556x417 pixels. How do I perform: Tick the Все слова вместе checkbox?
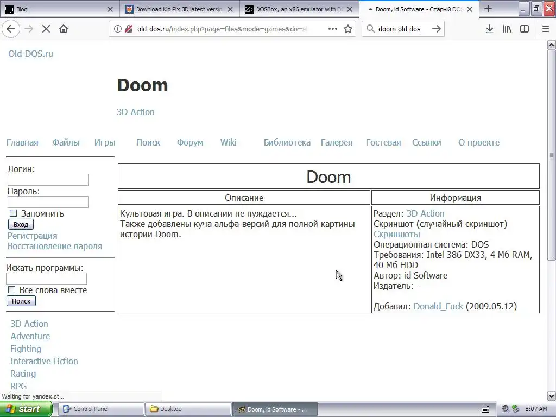12,290
